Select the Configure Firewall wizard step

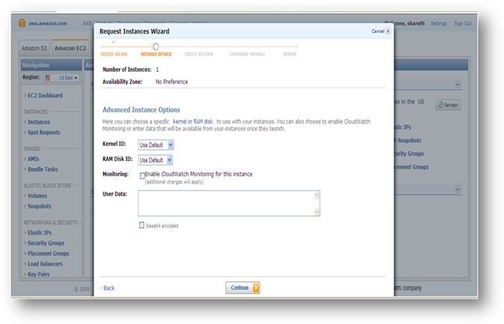(247, 55)
